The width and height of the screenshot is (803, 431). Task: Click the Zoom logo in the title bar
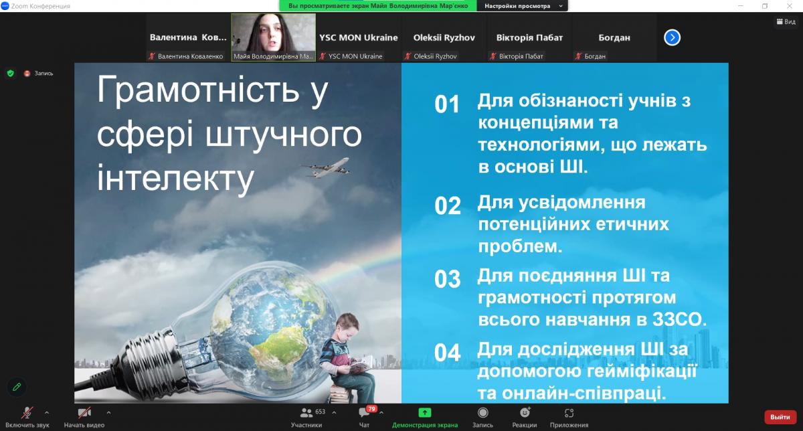(x=5, y=6)
